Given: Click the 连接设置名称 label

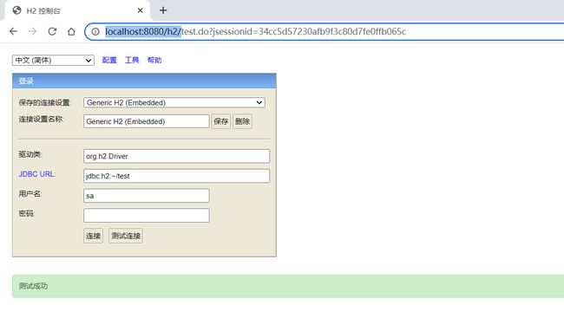Looking at the screenshot, I should click(41, 119).
